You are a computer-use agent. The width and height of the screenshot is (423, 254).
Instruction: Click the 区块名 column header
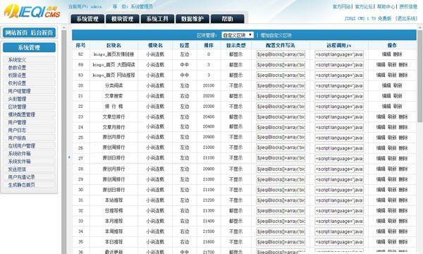(x=114, y=45)
